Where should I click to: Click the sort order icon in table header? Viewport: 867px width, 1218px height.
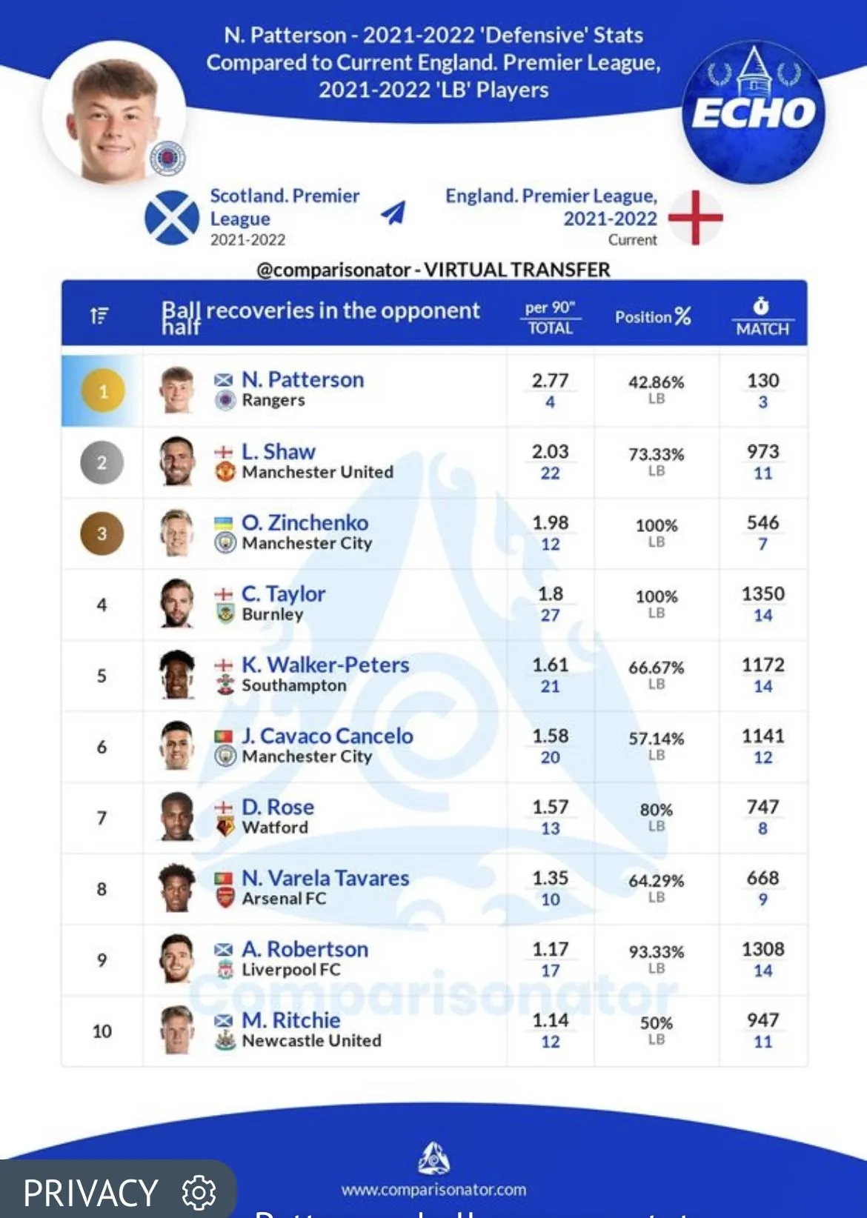99,316
